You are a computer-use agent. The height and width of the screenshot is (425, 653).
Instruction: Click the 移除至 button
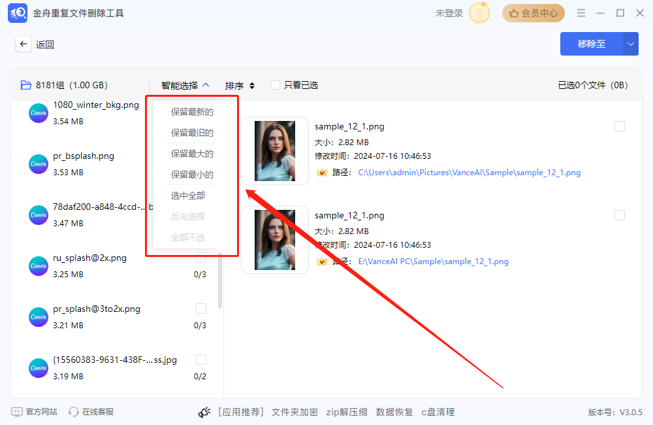pos(591,44)
